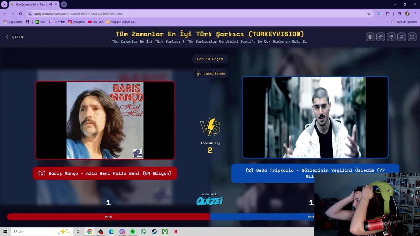Click the Lycorisbus user chip
The width and height of the screenshot is (420, 236).
pos(210,73)
